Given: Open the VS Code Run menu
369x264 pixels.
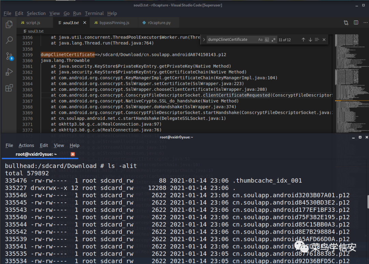Looking at the screenshot, I should [77, 13].
